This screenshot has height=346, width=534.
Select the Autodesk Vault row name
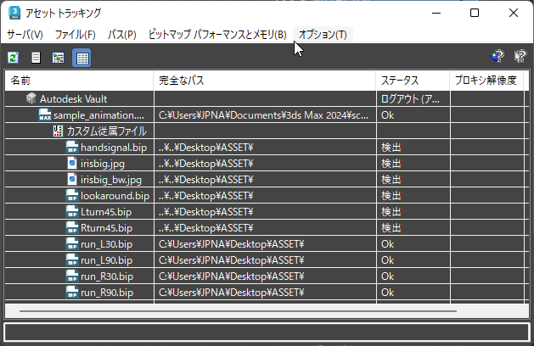74,99
